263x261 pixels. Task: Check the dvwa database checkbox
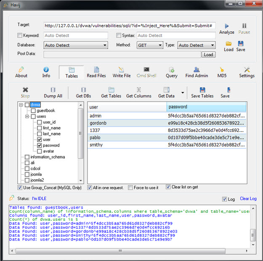coord(27,105)
